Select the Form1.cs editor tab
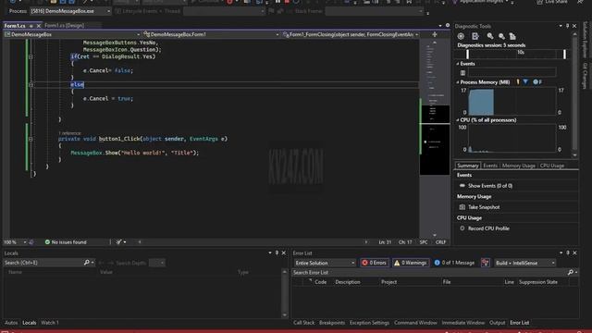This screenshot has width=592, height=333. coord(15,26)
